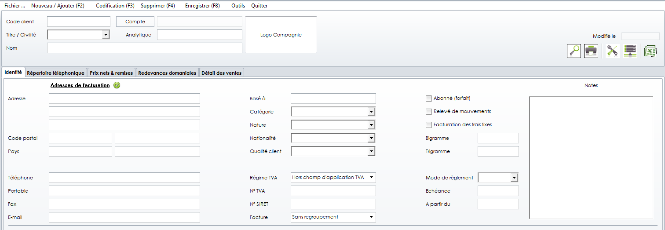Expand the Nationalité combo box
The height and width of the screenshot is (230, 665).
point(371,138)
